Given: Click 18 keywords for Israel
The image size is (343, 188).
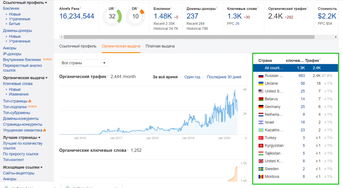Looking at the screenshot, I should point(303,122).
